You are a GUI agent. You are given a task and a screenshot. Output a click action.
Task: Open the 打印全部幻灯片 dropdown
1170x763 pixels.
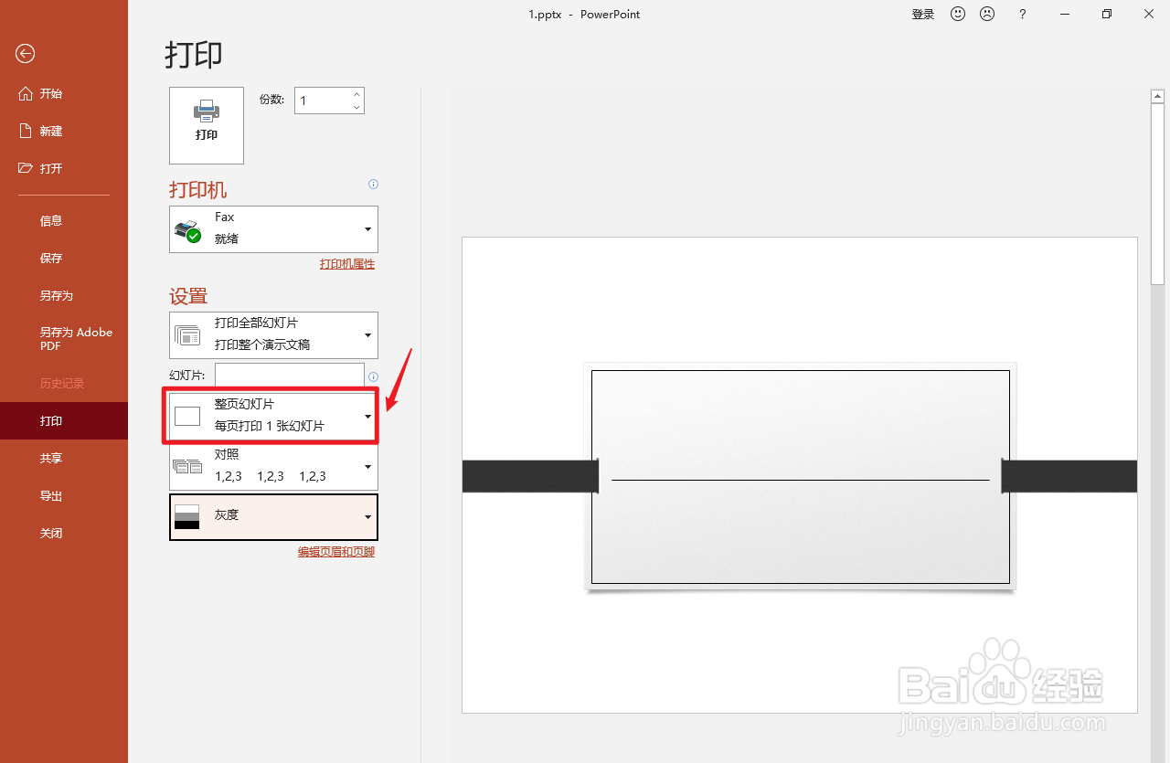tap(273, 334)
